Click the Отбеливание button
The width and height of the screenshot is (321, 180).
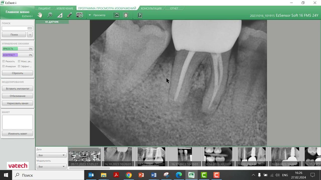pyautogui.click(x=18, y=96)
